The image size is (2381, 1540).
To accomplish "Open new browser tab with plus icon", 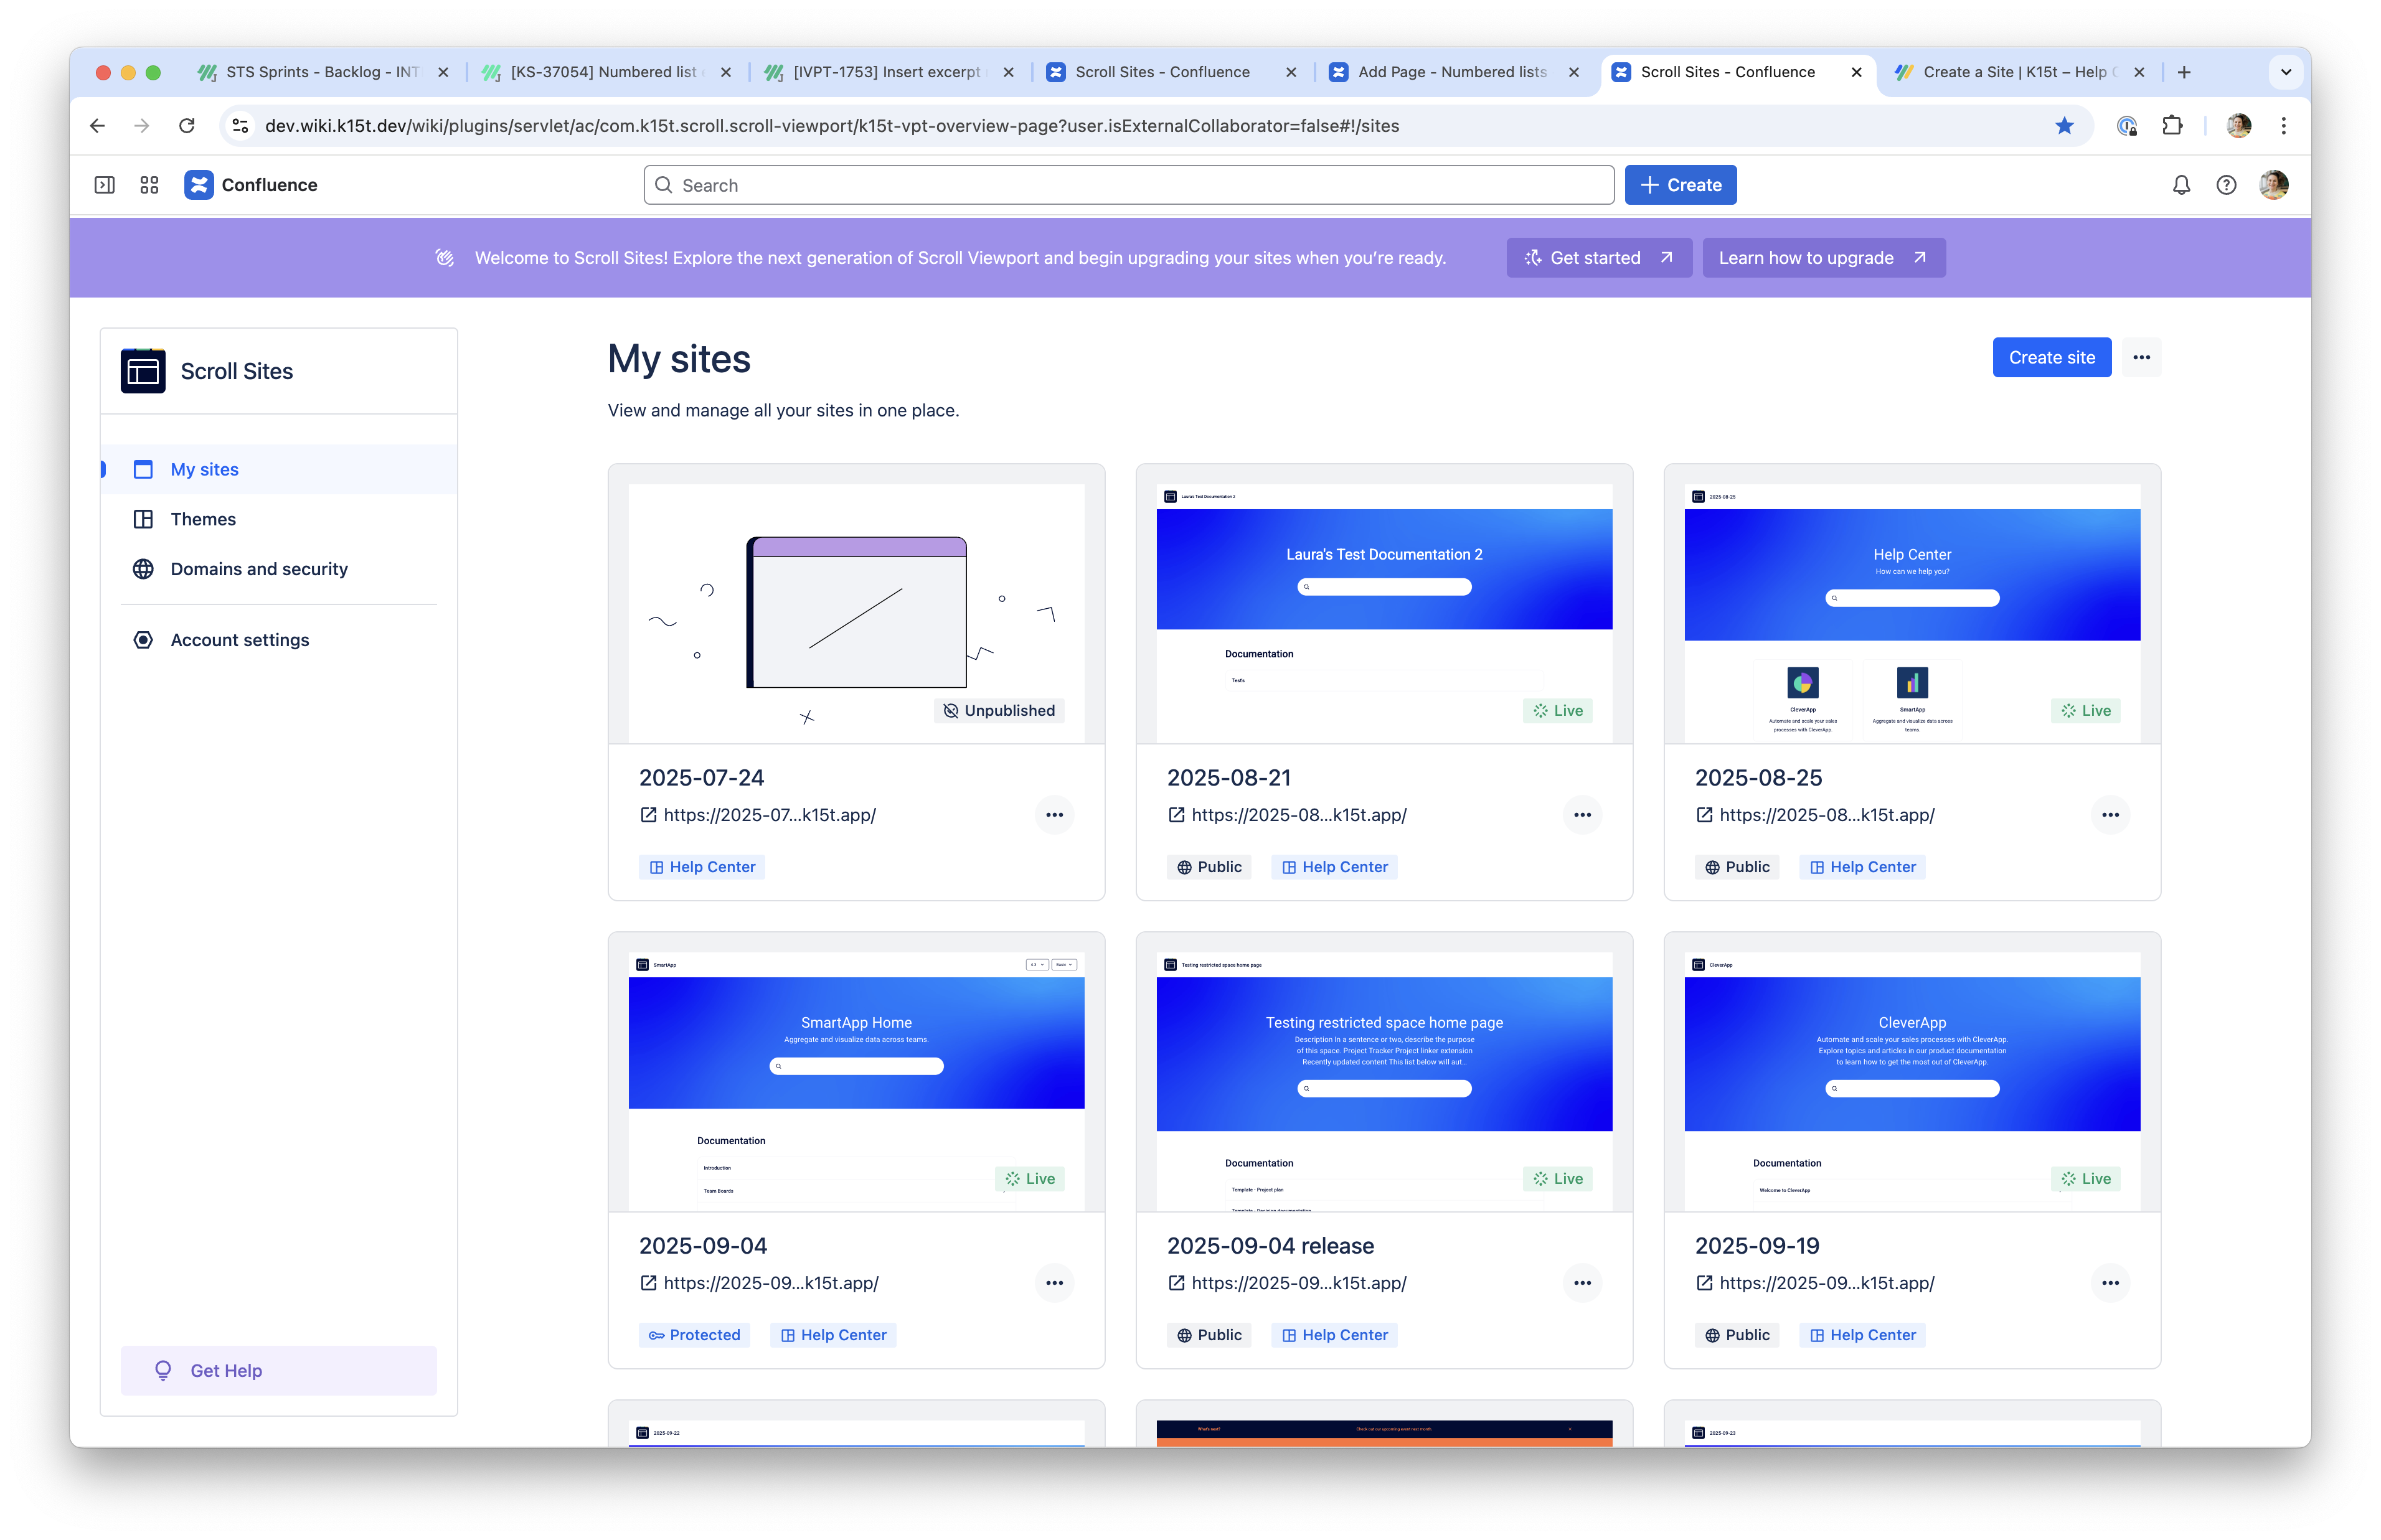I will (2184, 72).
